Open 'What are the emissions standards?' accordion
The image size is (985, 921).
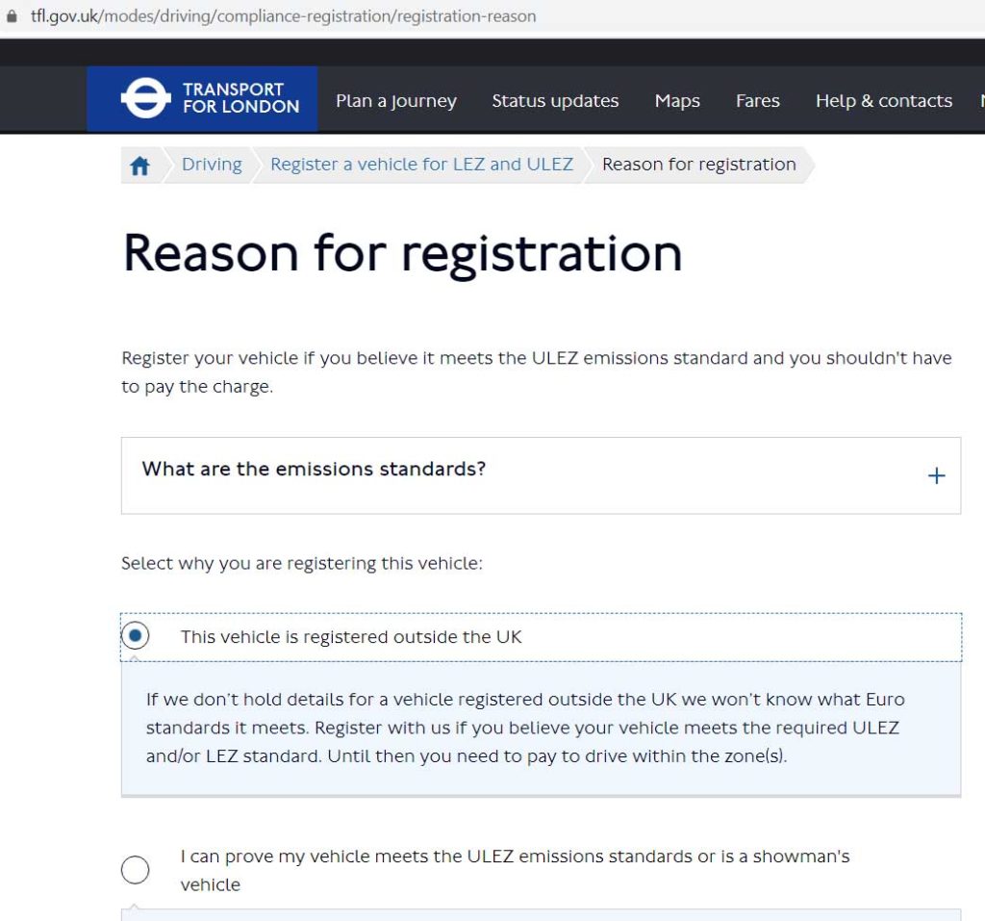541,475
